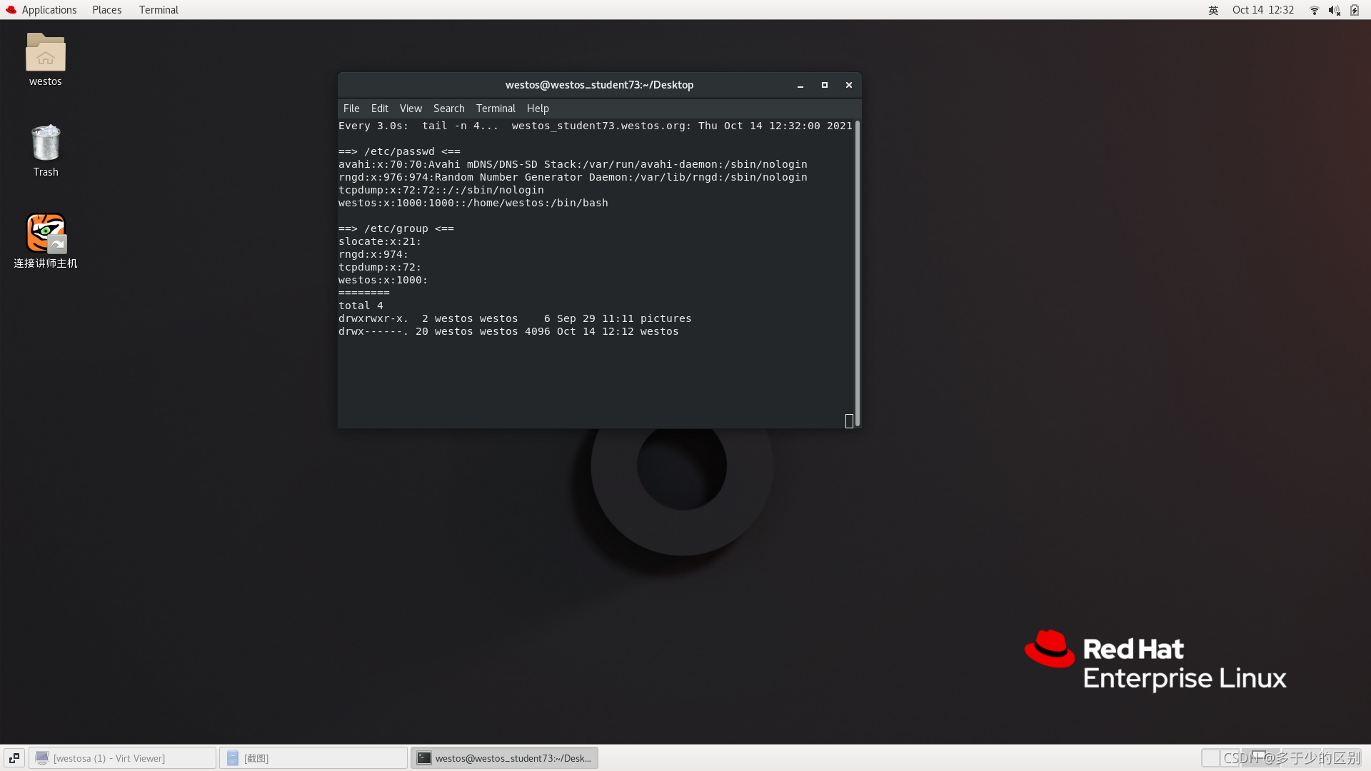1371x771 pixels.
Task: Launch the tiger VNC shortcut icon
Action: point(45,233)
